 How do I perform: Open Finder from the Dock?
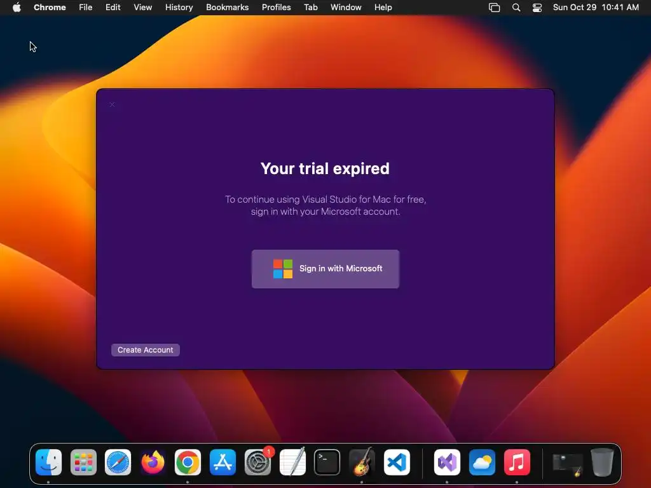point(48,463)
